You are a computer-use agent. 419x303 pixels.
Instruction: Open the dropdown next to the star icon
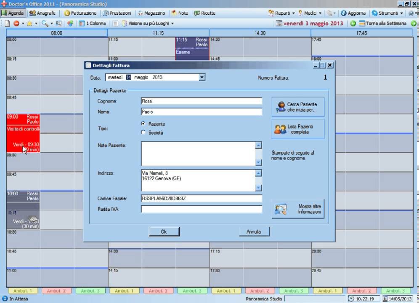click(36, 24)
